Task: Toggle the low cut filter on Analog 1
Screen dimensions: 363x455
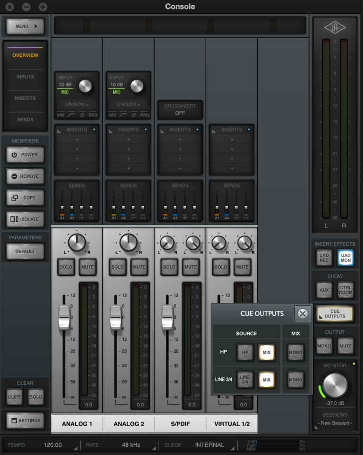Action: point(72,115)
